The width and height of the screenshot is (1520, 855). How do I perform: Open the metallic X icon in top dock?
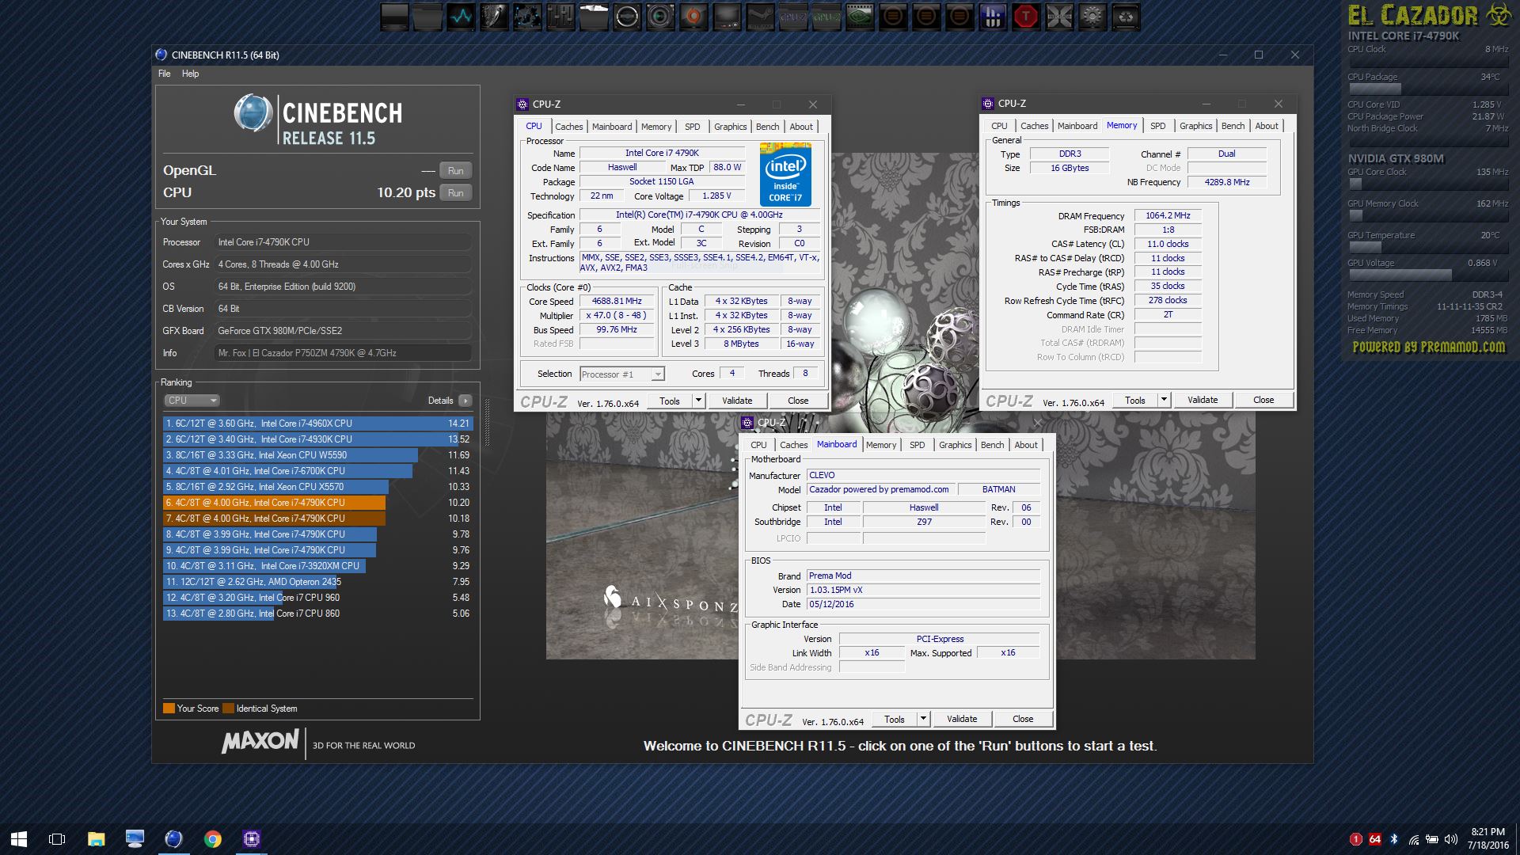(1059, 16)
